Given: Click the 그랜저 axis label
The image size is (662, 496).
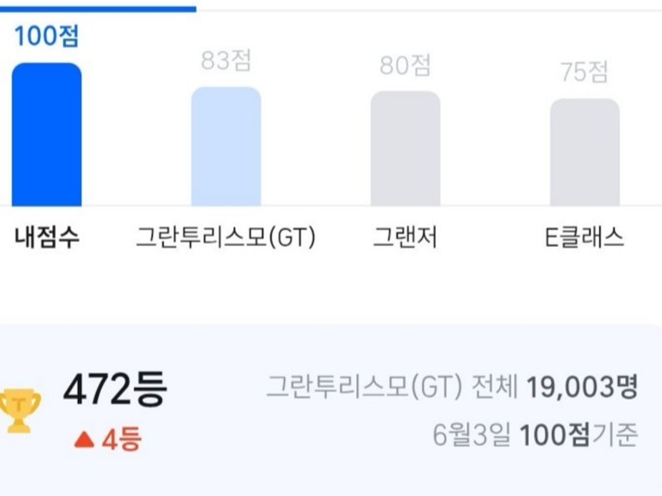Looking at the screenshot, I should (x=405, y=238).
